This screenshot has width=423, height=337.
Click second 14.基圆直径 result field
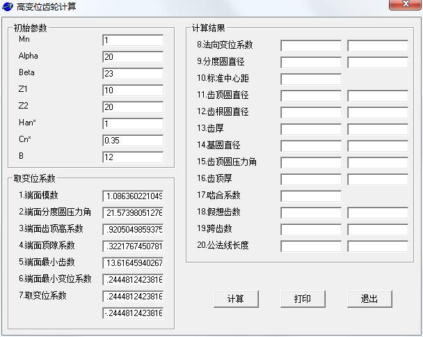(378, 146)
